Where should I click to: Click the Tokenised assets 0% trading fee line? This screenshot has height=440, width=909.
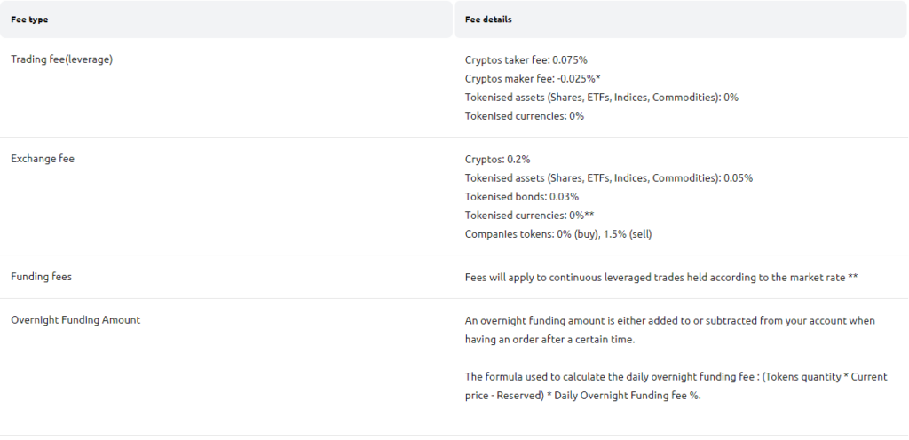click(602, 98)
